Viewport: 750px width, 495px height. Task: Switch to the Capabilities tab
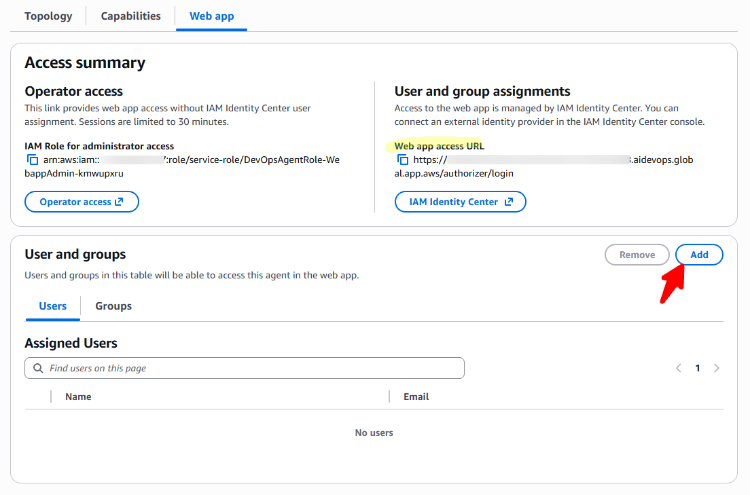click(x=130, y=16)
